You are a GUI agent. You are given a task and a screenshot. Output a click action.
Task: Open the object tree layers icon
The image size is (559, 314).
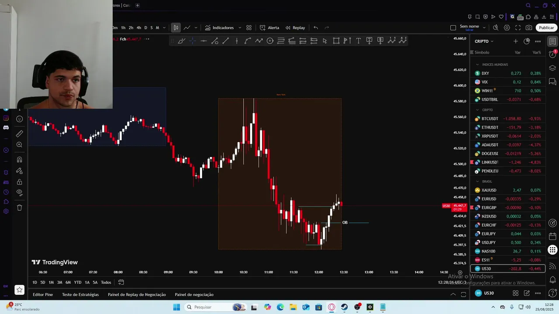point(552,68)
